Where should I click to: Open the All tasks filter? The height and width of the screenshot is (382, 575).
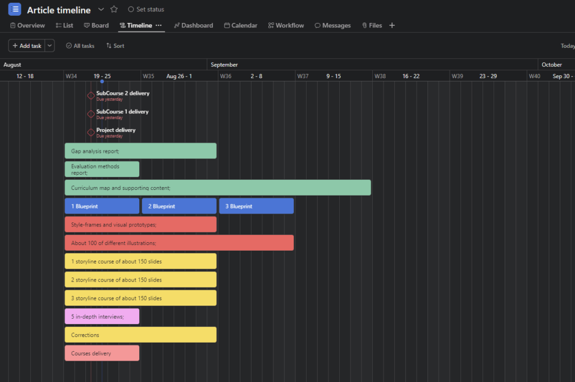click(x=80, y=46)
